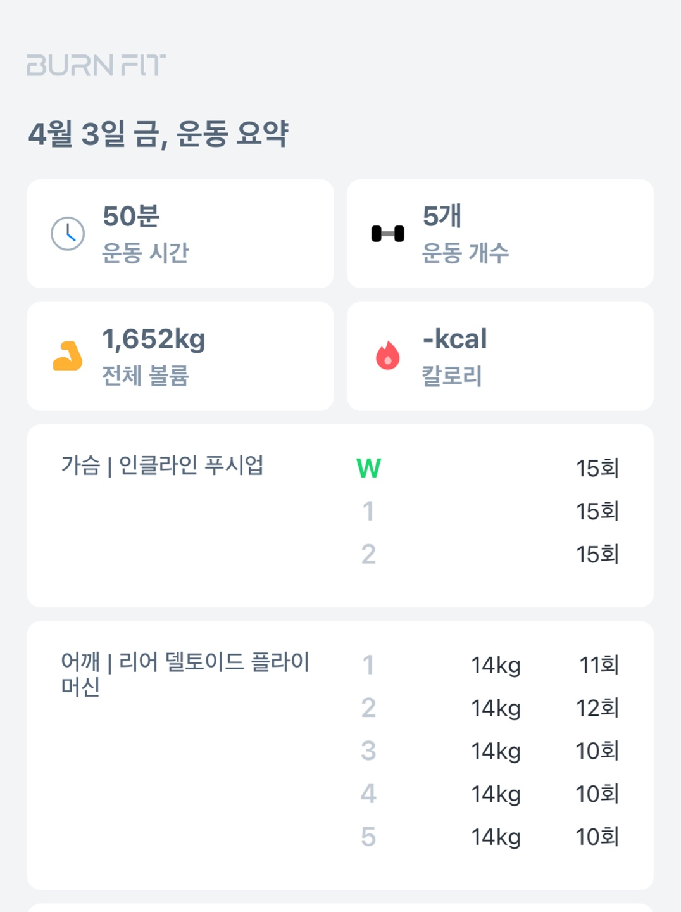Tap the 15회 reps of warm-up set
Screen dimensions: 681x912
pos(597,469)
